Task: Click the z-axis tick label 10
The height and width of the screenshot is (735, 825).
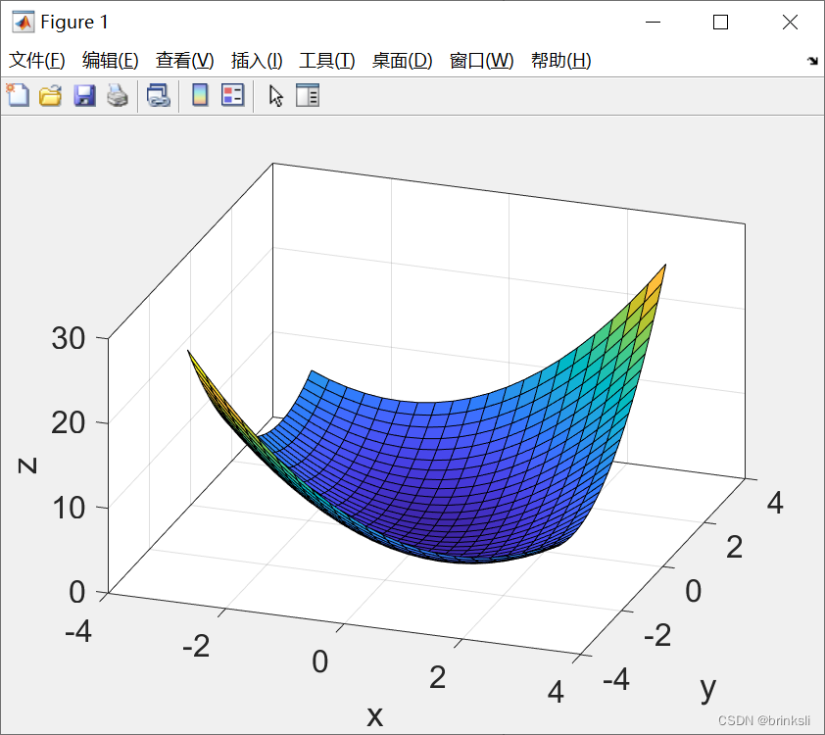Action: [69, 508]
